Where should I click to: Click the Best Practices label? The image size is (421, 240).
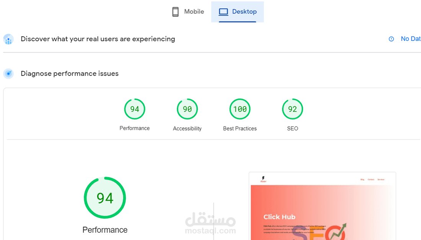point(240,129)
